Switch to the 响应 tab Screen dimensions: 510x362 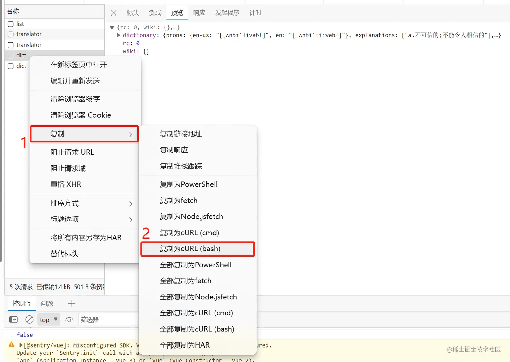click(x=199, y=13)
